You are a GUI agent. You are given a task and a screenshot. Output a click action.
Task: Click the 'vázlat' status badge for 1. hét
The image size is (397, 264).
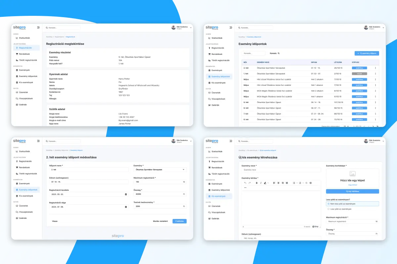(x=359, y=74)
